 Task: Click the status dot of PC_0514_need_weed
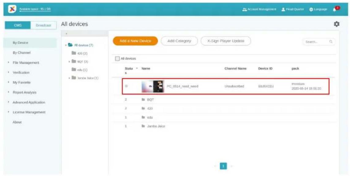tap(126, 86)
